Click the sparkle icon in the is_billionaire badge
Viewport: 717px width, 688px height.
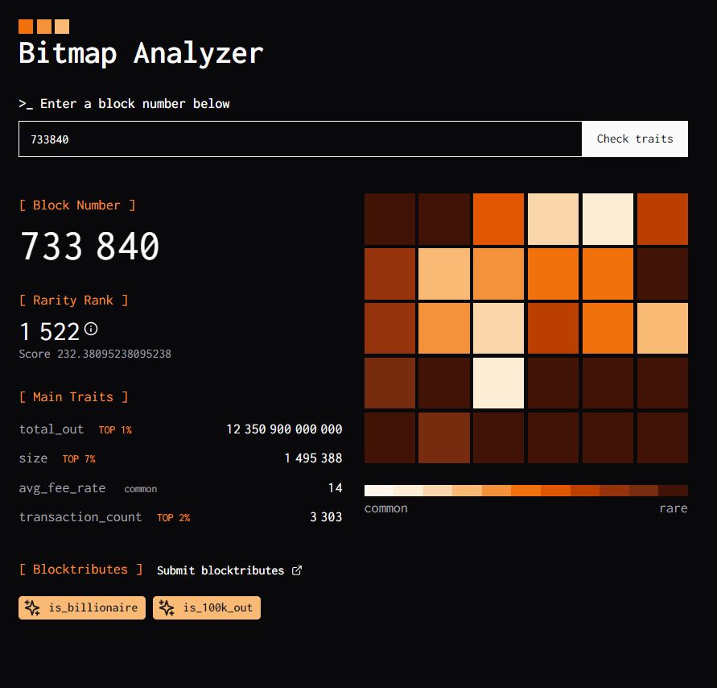32,608
